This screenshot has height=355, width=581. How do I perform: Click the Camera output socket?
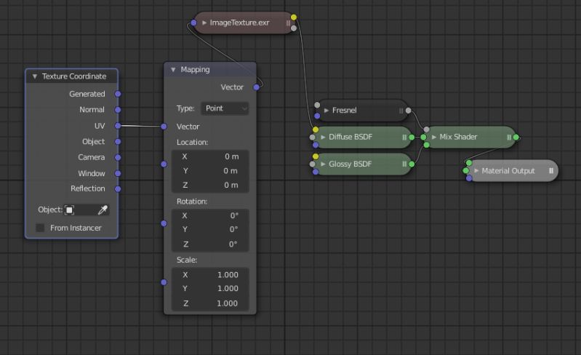pyautogui.click(x=118, y=157)
